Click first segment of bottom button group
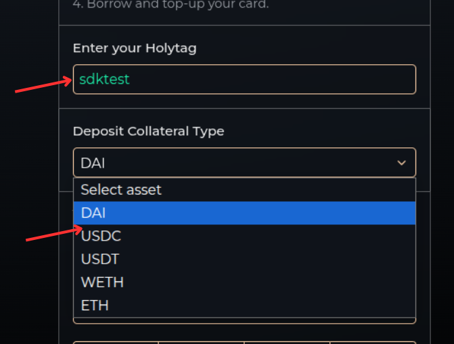This screenshot has height=344, width=454. point(116,343)
